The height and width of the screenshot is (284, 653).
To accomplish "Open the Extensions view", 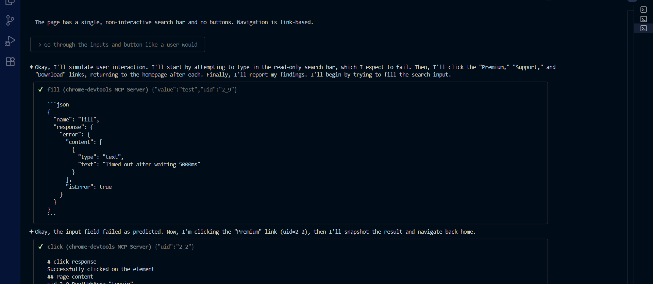I will [x=10, y=62].
